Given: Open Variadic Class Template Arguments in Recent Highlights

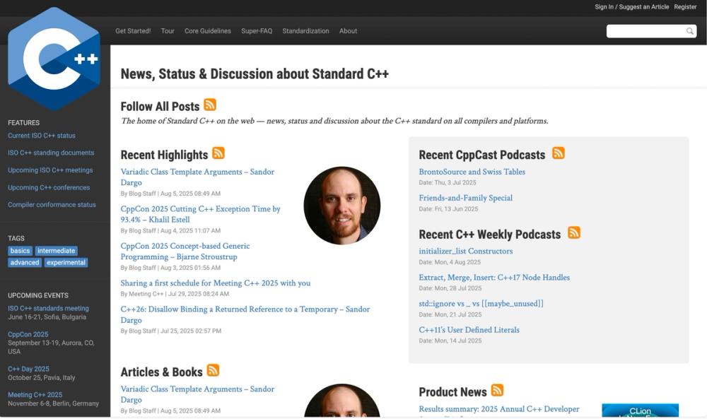Looking at the screenshot, I should point(197,177).
